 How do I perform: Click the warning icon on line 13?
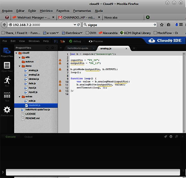tap(60, 91)
